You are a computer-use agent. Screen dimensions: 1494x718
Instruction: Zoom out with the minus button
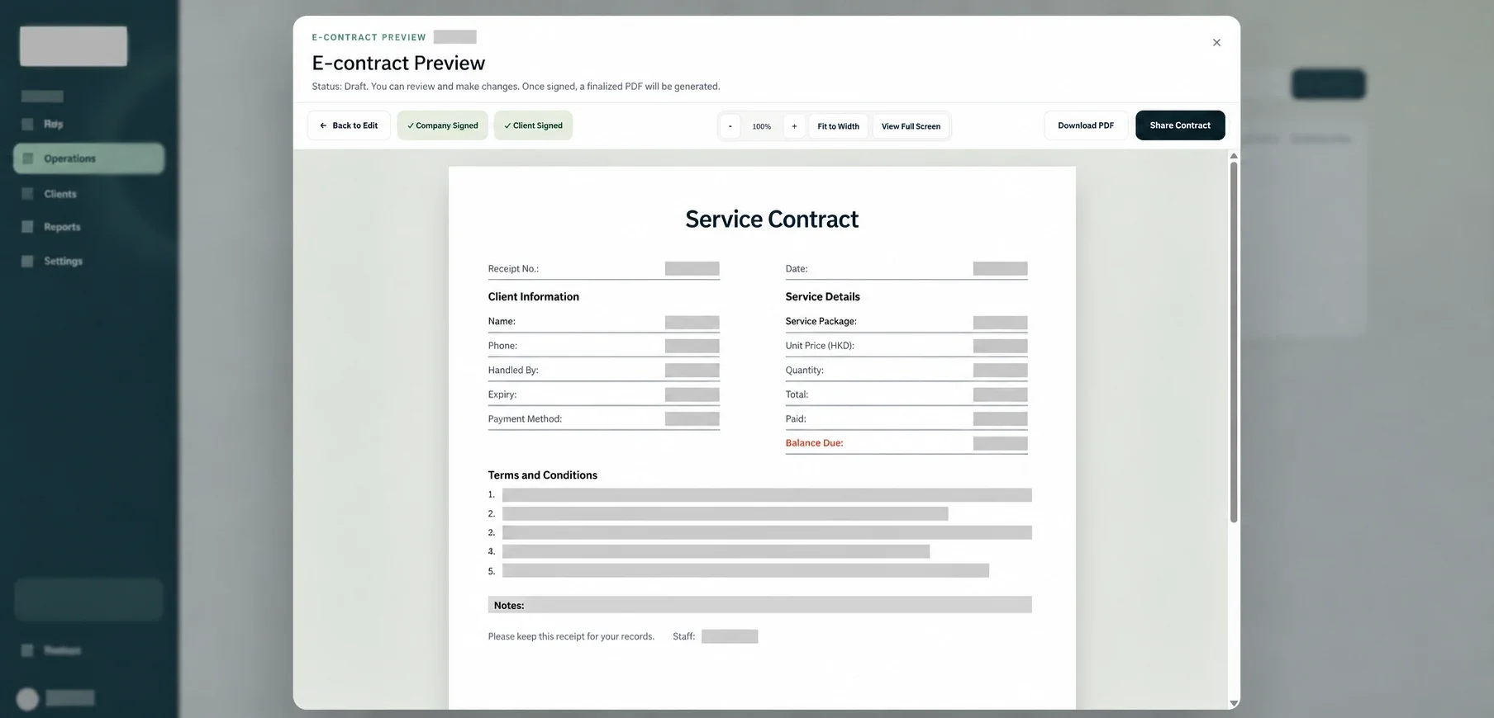[x=730, y=126]
